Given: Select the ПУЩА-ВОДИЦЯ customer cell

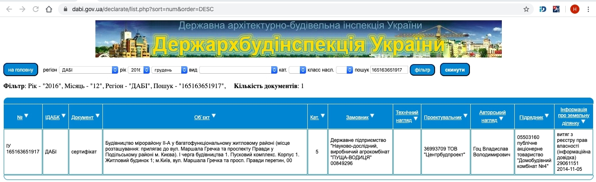Looking at the screenshot, I should point(360,152).
